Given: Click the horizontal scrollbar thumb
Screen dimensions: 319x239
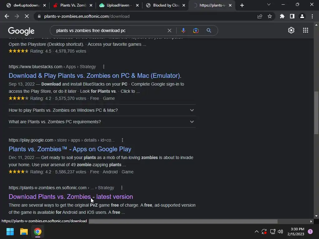Looking at the screenshot, I should [183, 221].
